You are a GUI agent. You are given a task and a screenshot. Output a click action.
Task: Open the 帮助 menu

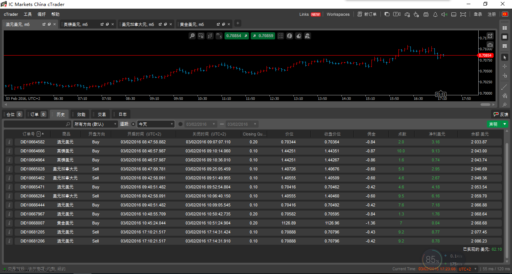[x=55, y=14]
